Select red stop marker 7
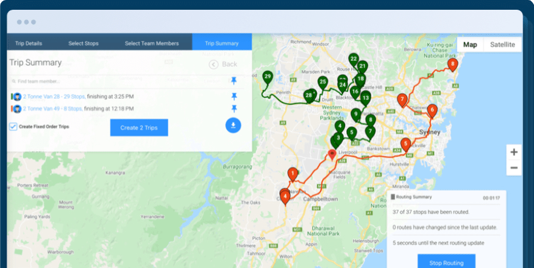534x268 pixels. [402, 101]
